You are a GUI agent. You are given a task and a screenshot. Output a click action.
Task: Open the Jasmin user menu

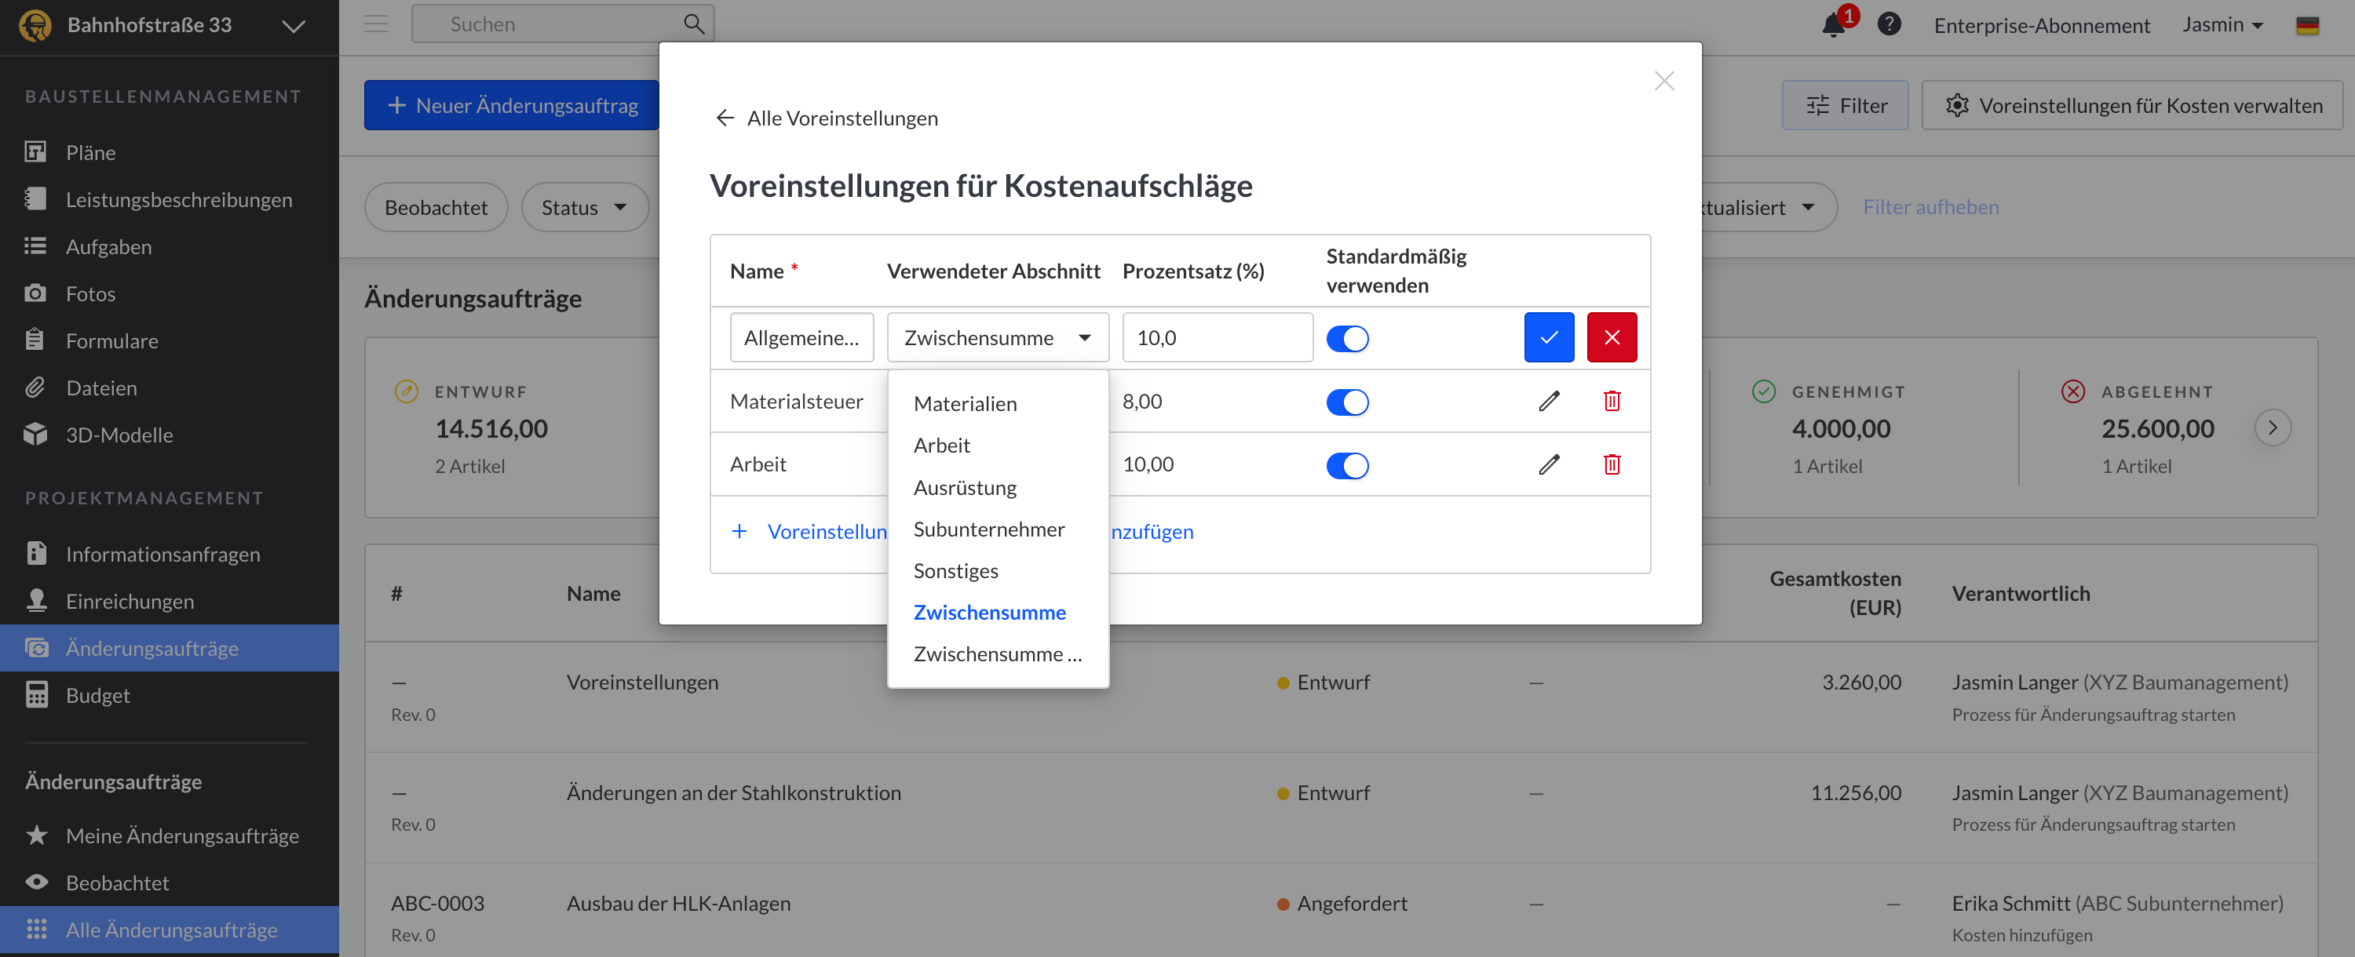tap(2222, 24)
